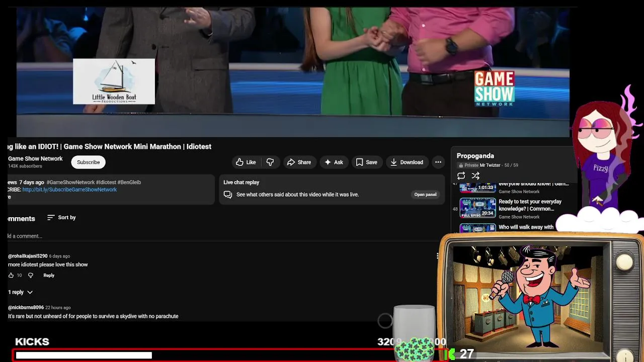Click the Game Show Network watermark in video
Viewport: 644px width, 362px height.
(494, 88)
